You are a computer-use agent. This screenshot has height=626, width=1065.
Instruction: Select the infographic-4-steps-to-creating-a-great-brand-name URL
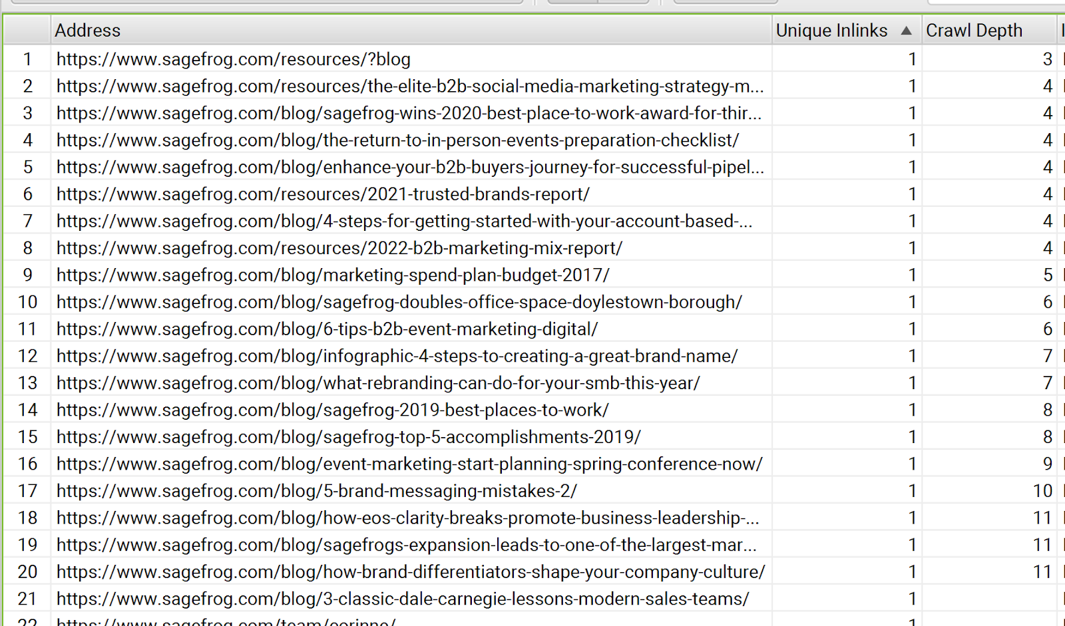point(397,356)
